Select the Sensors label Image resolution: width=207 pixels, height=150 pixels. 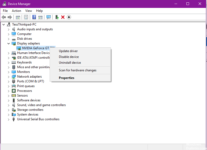click(22, 96)
